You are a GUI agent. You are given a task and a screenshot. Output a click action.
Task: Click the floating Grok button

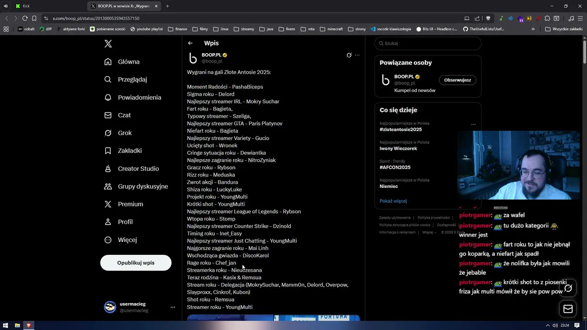(x=568, y=288)
